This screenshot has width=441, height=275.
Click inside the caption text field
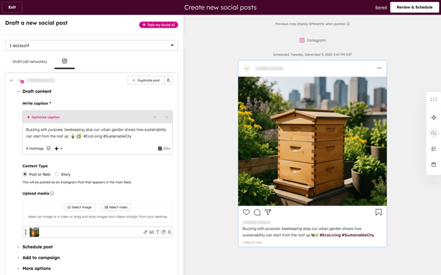(97, 133)
